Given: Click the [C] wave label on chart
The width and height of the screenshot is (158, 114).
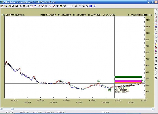Looking at the screenshot, I should click(143, 81).
